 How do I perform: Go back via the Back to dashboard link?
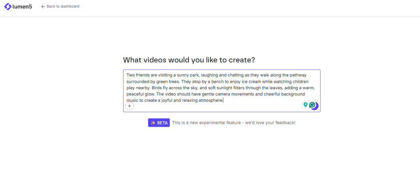[63, 7]
